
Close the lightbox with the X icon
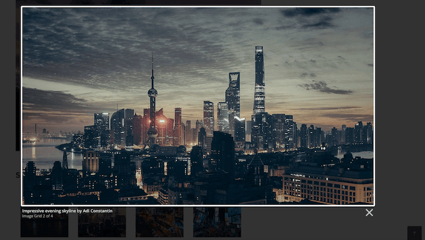click(369, 212)
